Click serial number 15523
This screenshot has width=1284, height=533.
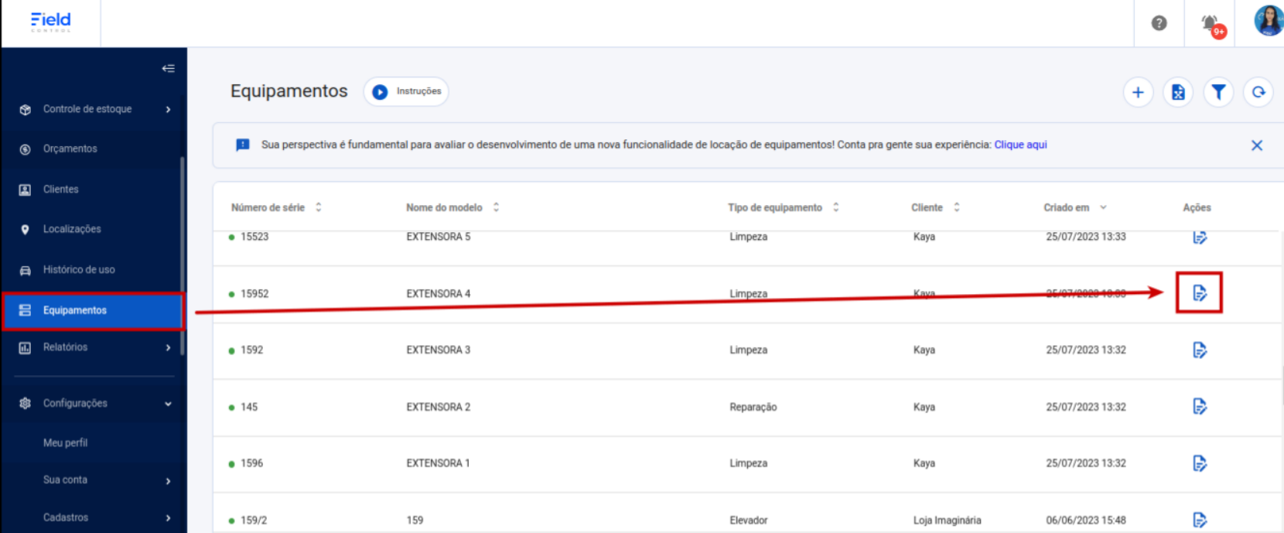click(254, 237)
